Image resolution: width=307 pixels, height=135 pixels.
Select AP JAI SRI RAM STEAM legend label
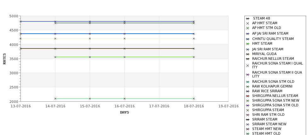click(x=270, y=33)
